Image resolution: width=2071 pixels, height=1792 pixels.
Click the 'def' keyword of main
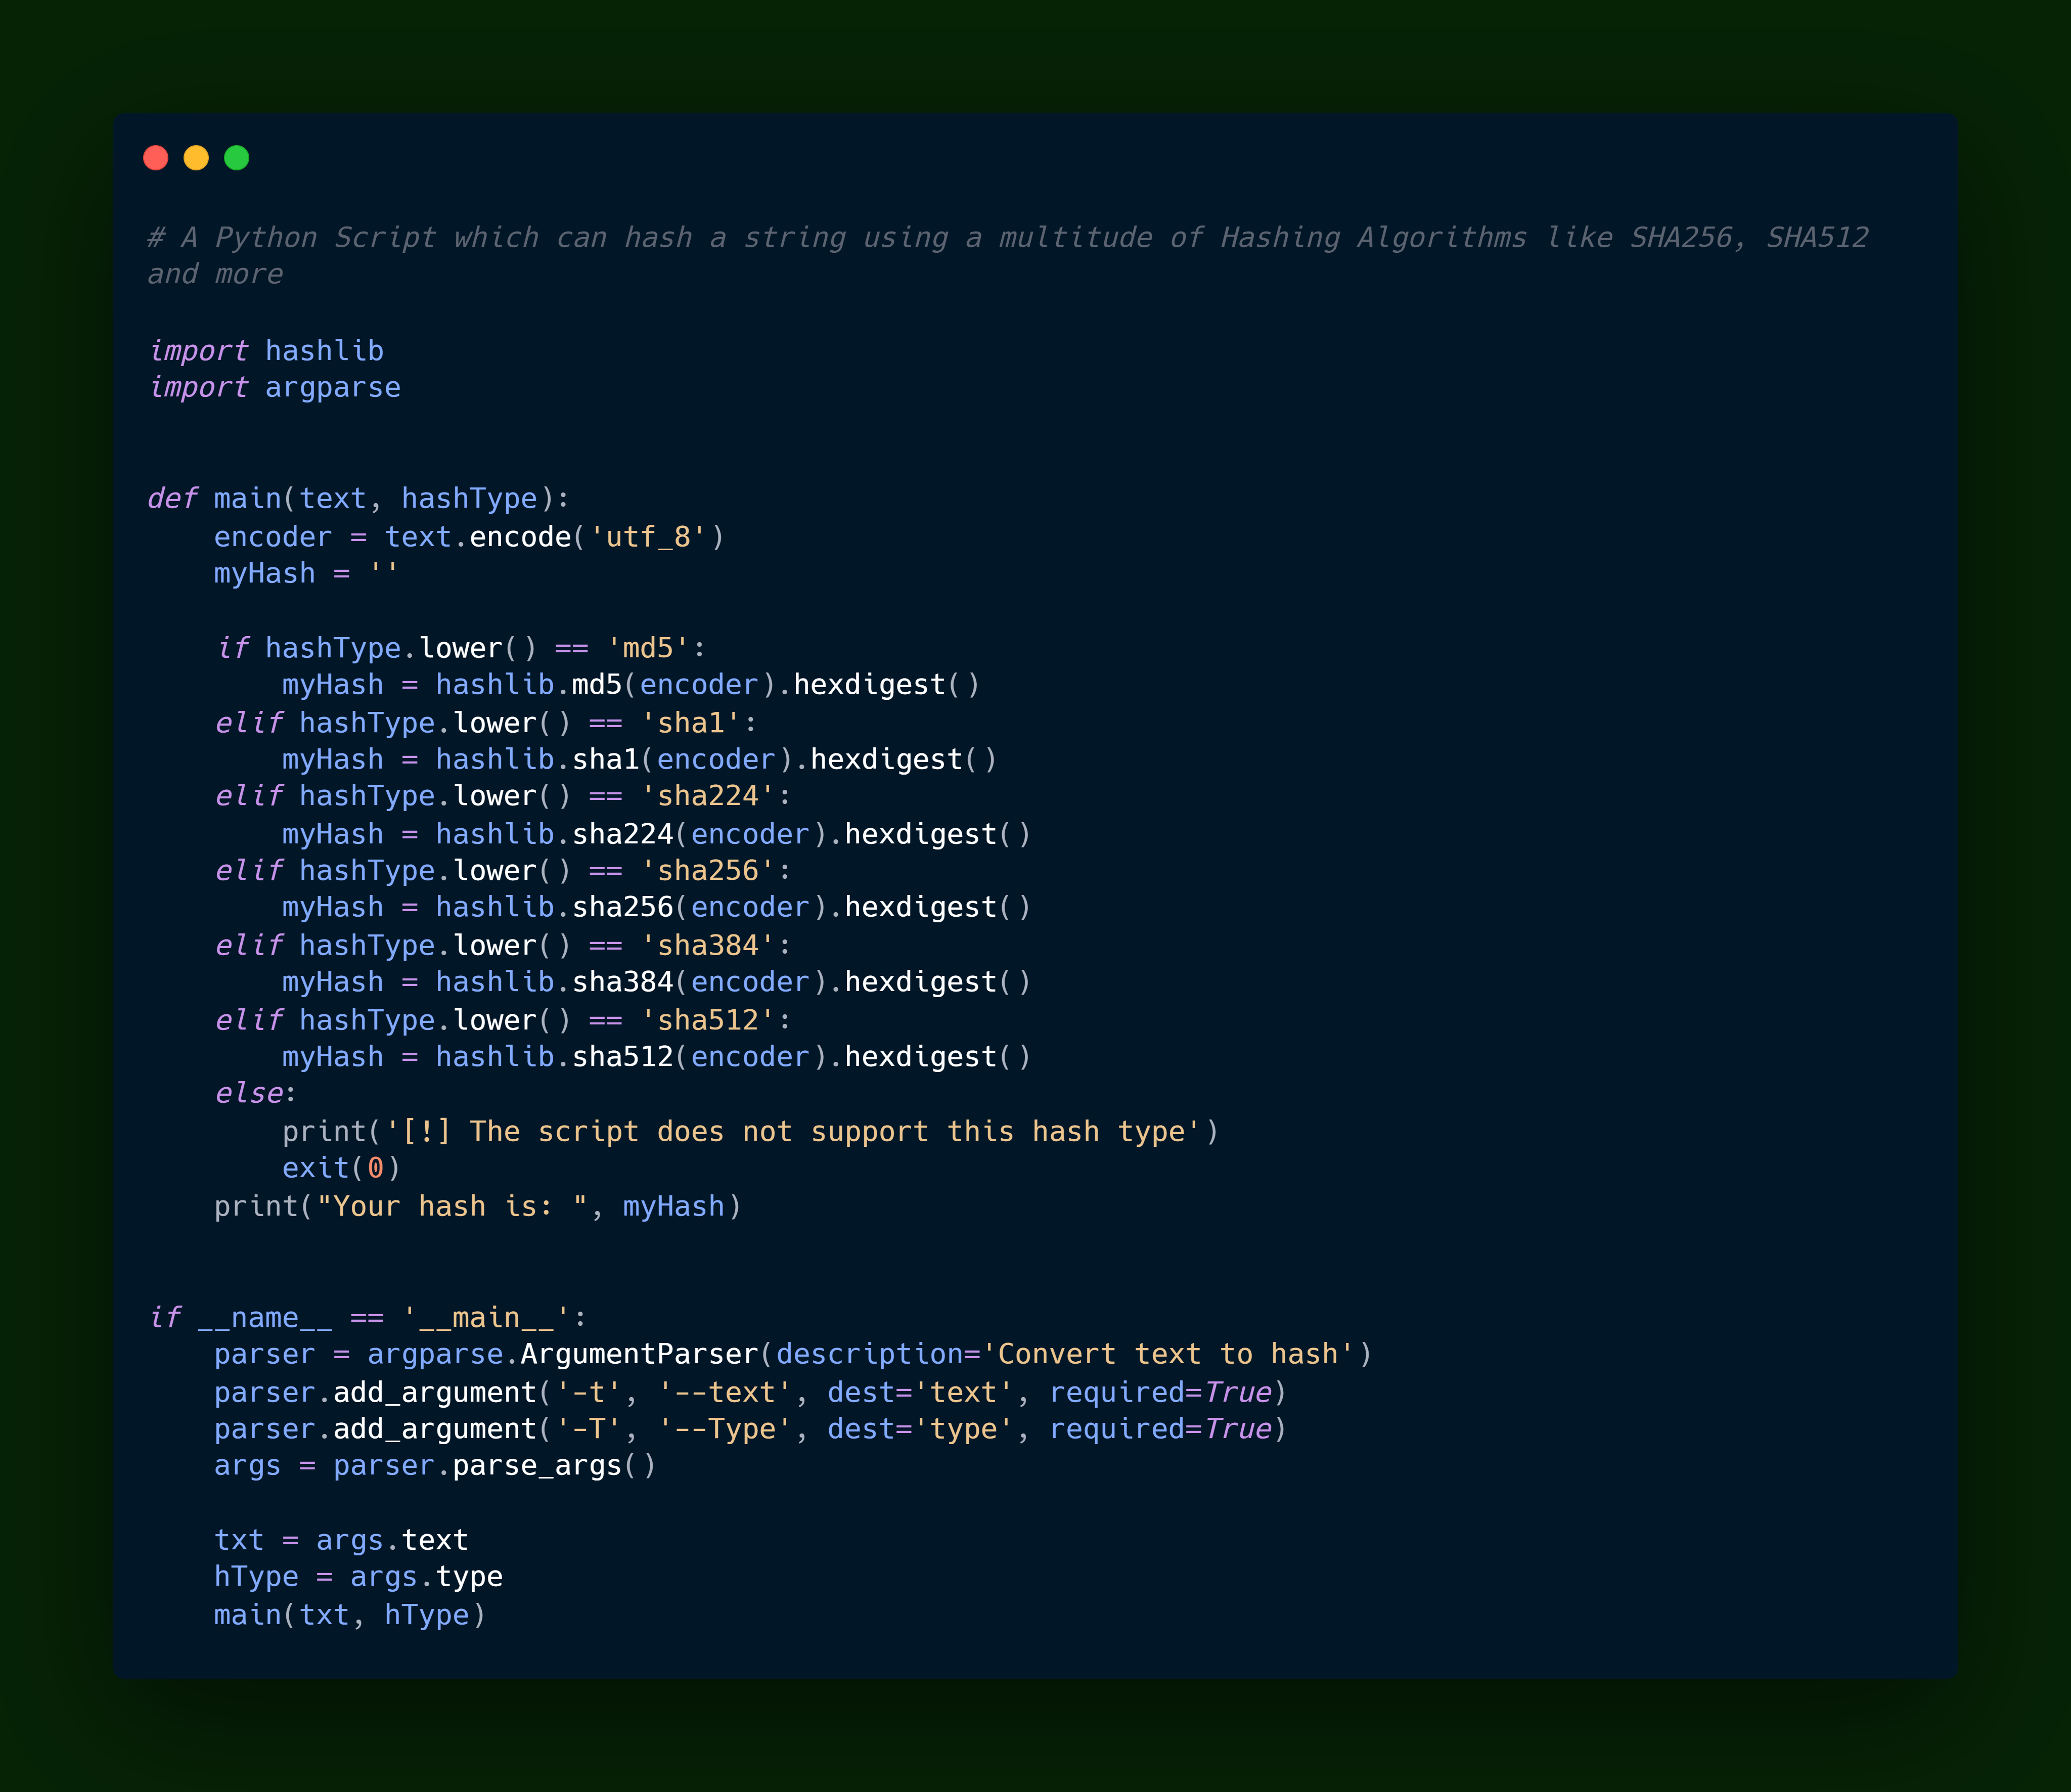click(x=172, y=499)
